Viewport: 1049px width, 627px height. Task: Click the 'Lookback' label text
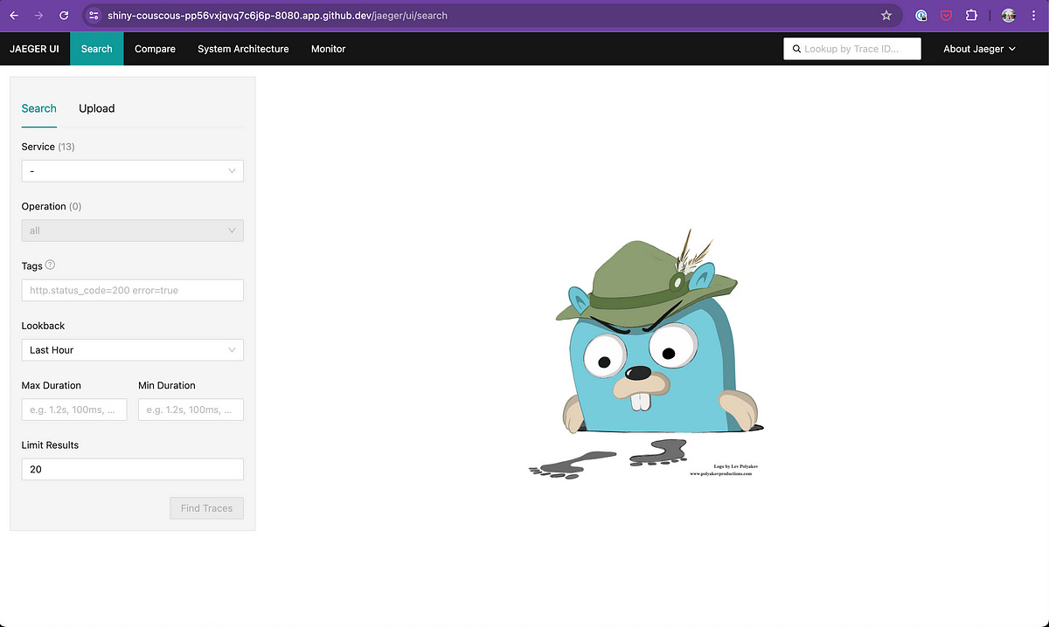(43, 326)
